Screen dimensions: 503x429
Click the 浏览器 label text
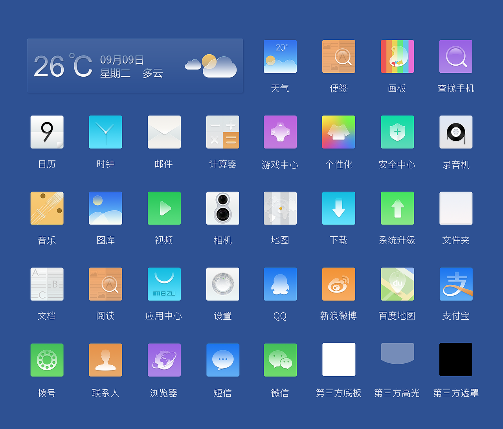coord(164,393)
